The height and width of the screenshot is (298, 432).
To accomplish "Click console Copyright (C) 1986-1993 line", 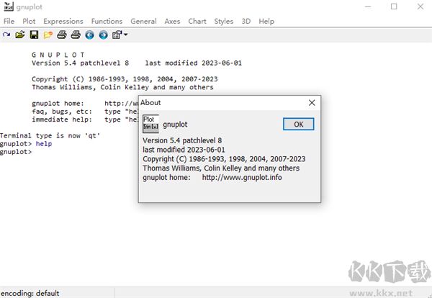I will point(125,79).
